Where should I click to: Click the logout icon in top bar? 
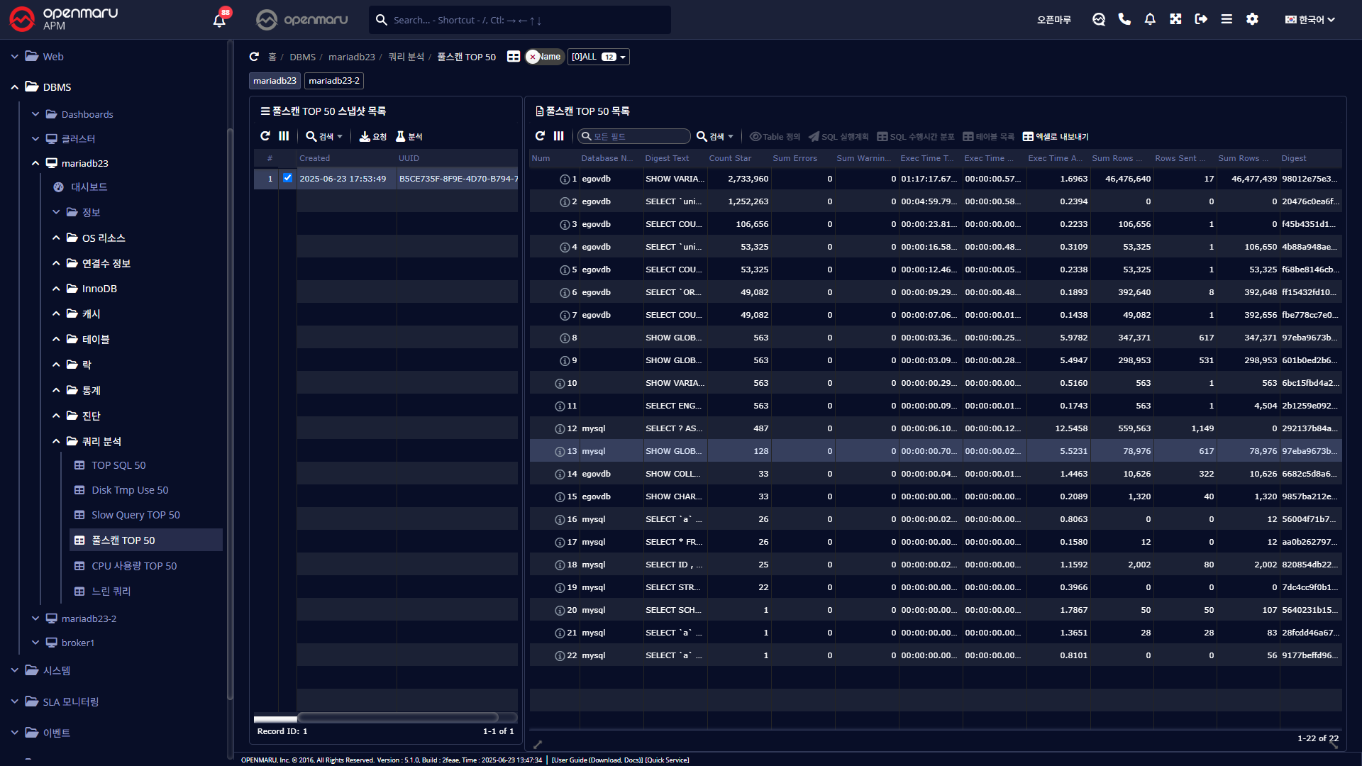point(1201,19)
